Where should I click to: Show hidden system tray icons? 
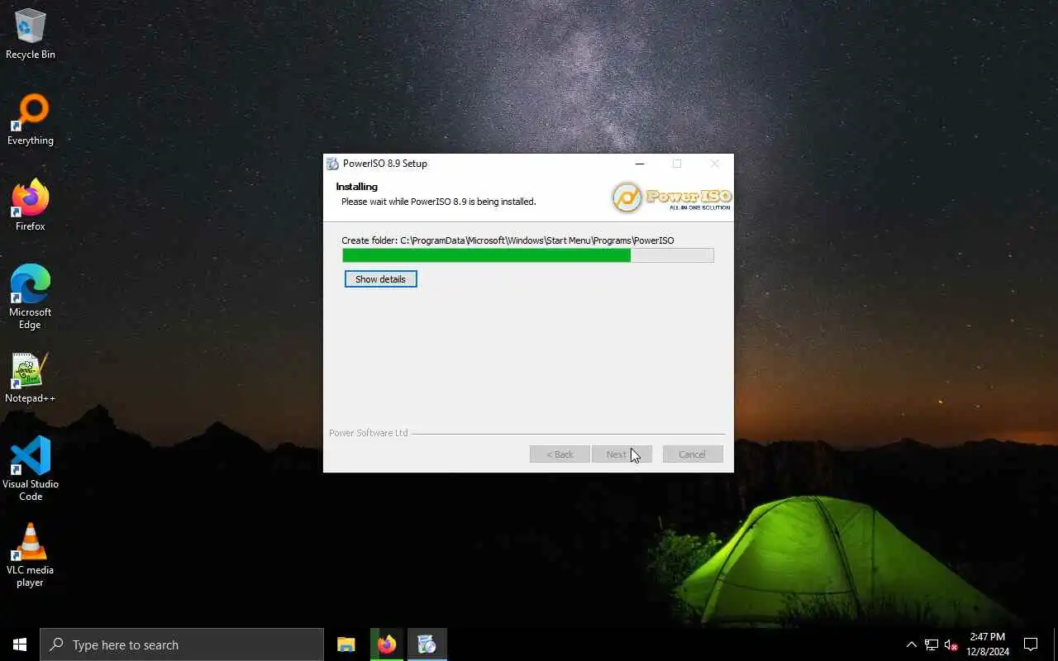[x=912, y=644]
